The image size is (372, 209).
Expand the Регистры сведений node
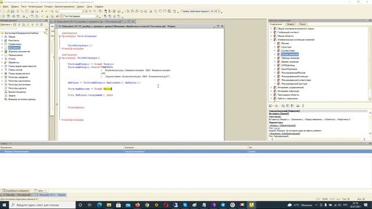coord(2,77)
